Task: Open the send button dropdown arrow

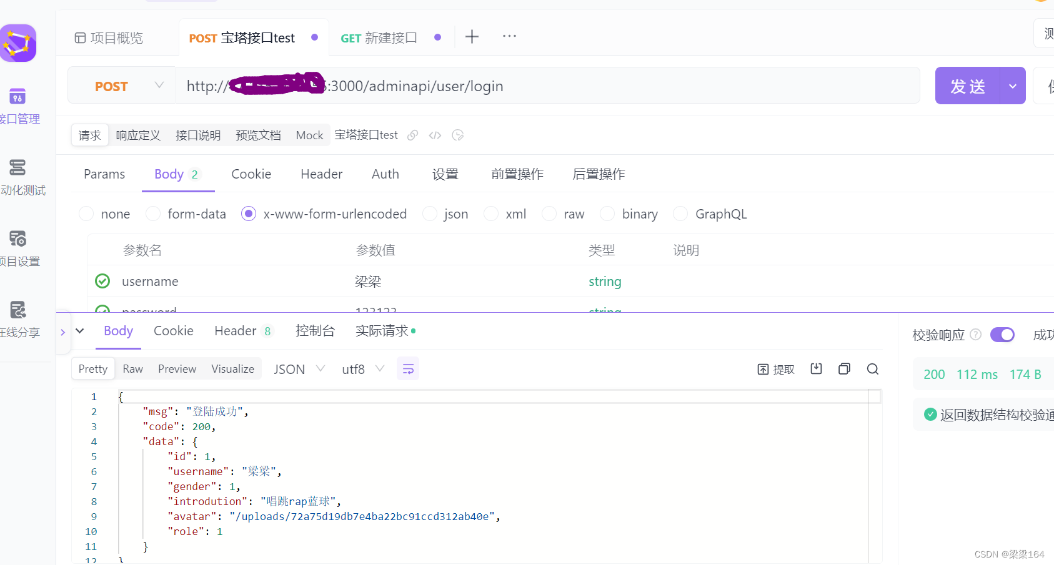Action: 1012,86
